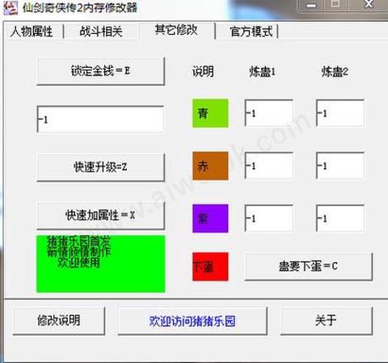The height and width of the screenshot is (363, 388).
Task: Minimize the memory editor window
Action: (x=311, y=6)
